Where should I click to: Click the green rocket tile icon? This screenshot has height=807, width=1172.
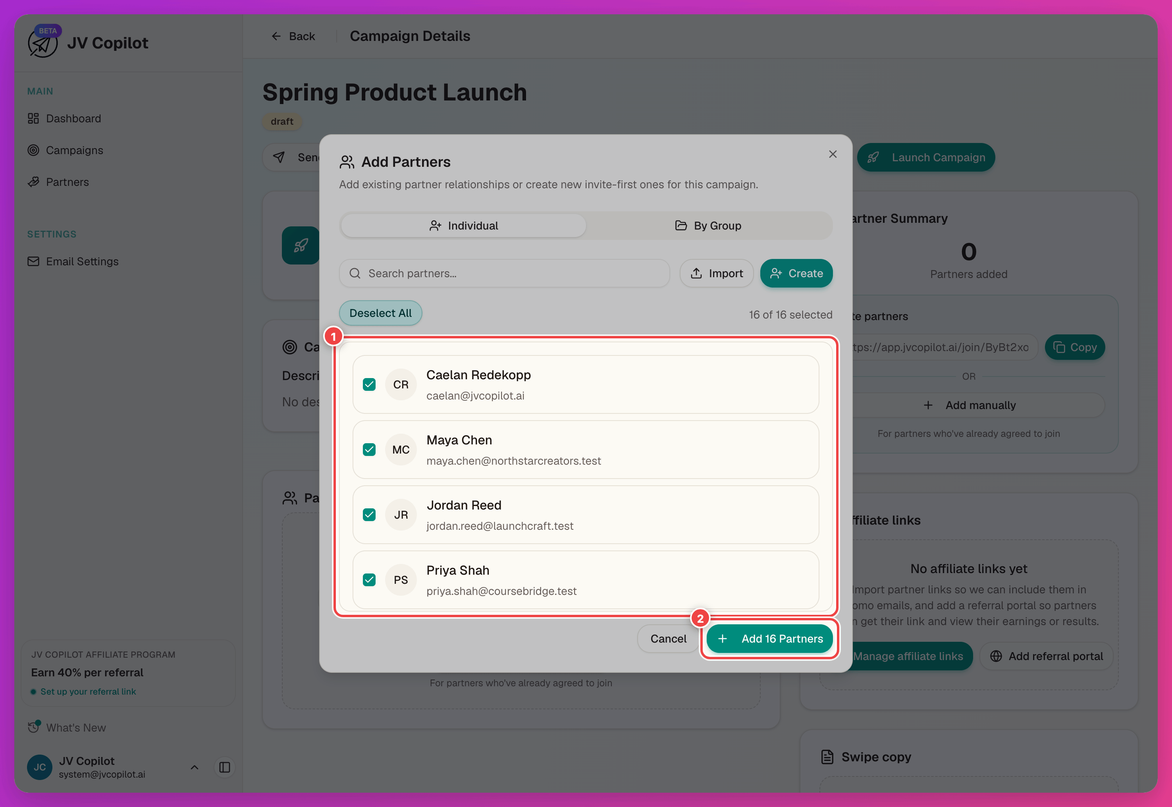tap(301, 245)
